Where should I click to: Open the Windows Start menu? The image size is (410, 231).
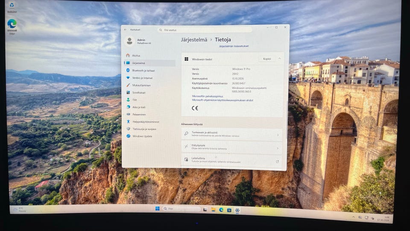157,208
